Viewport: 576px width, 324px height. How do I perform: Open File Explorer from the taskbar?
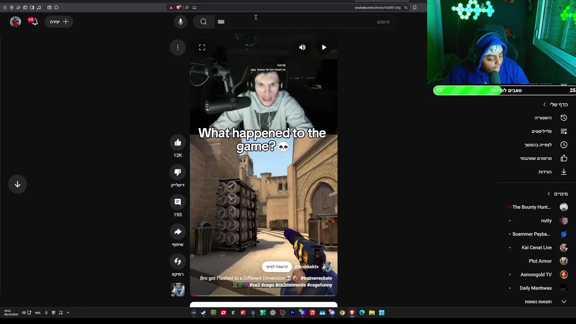coord(372,313)
